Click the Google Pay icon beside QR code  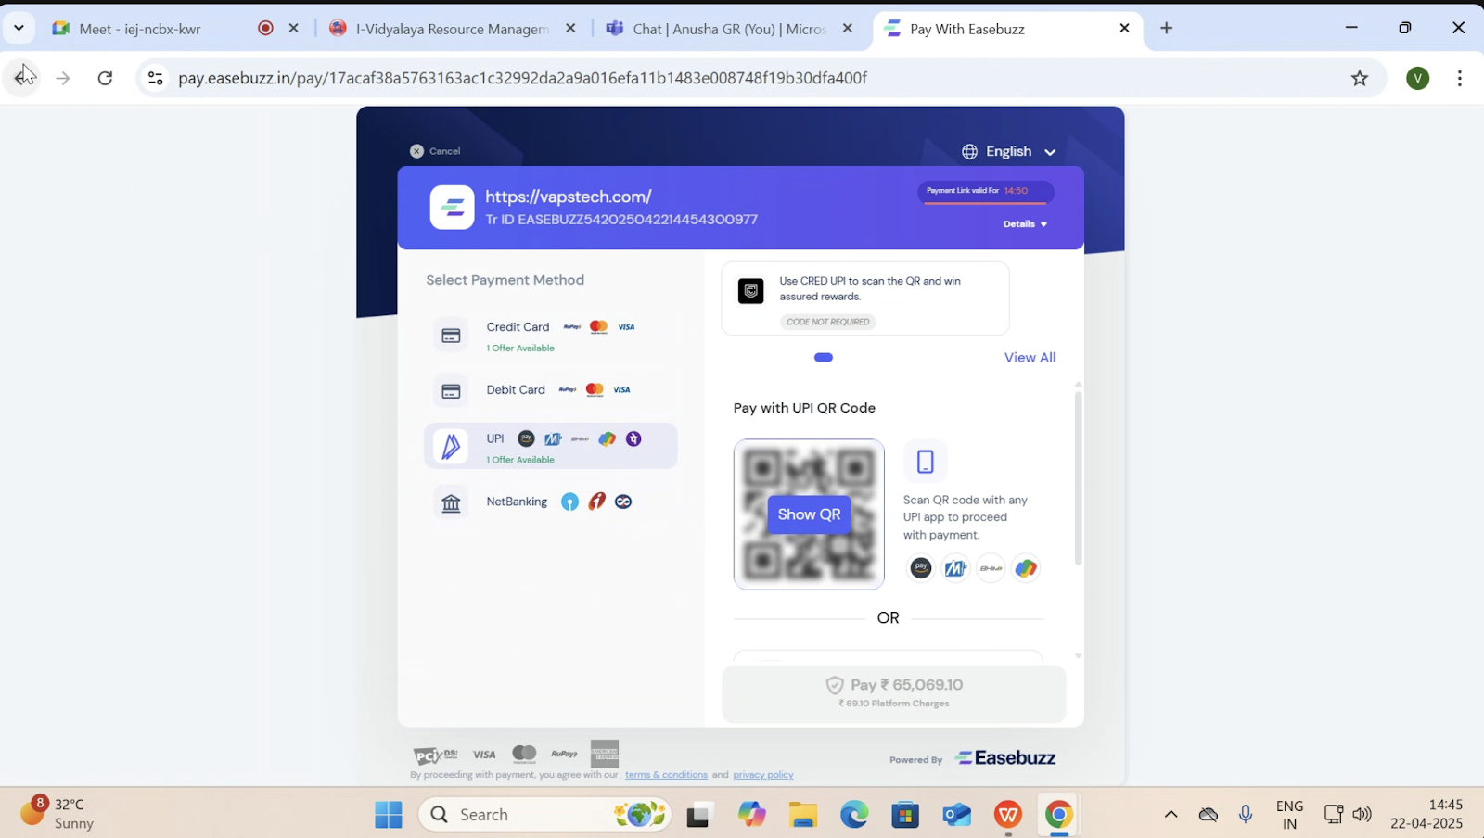[1026, 568]
